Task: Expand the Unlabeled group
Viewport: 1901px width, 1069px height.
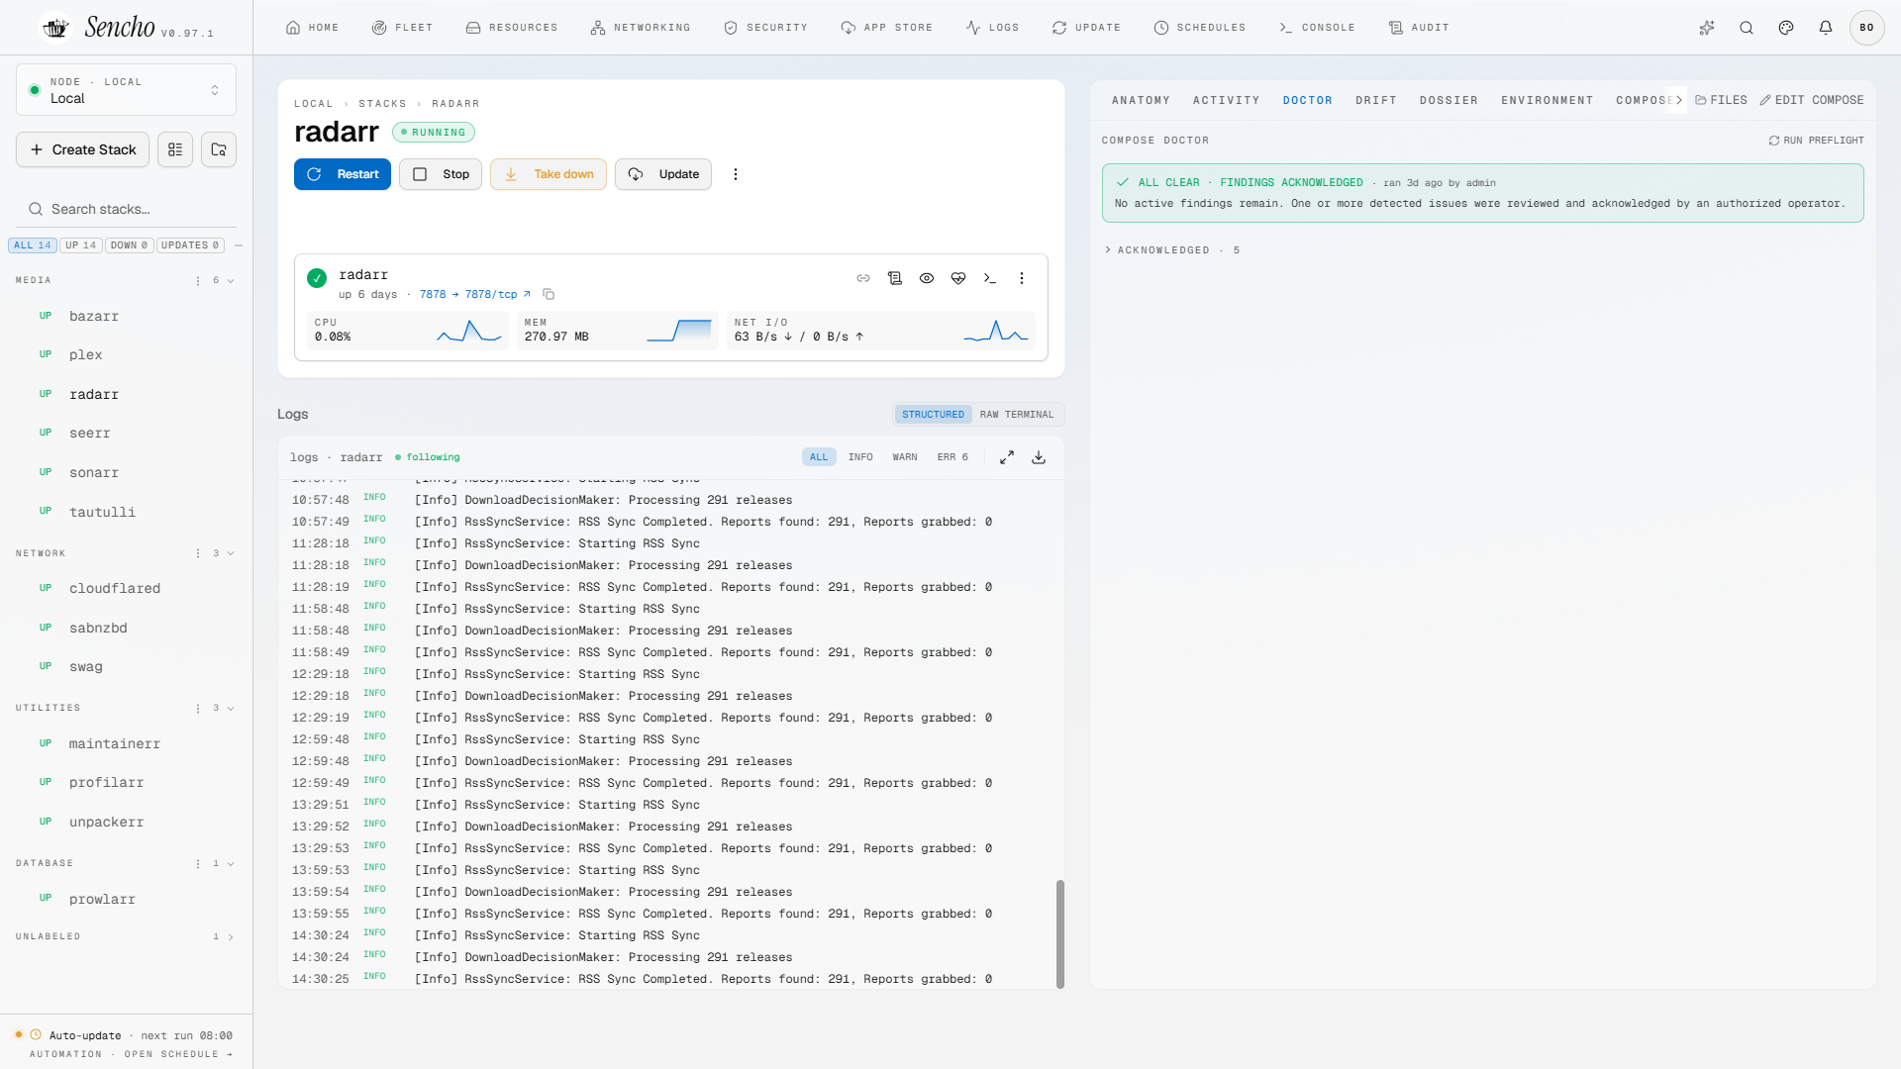Action: 231,936
